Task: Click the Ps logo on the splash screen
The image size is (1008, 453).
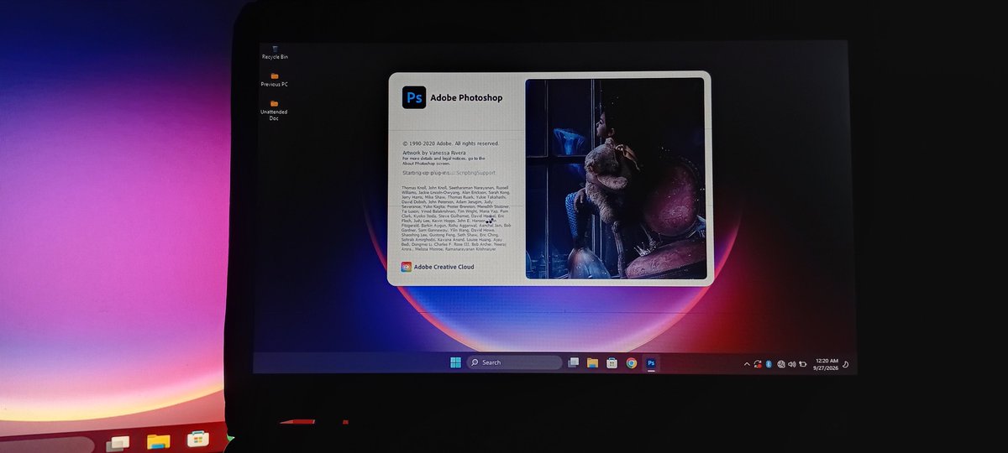Action: click(414, 97)
